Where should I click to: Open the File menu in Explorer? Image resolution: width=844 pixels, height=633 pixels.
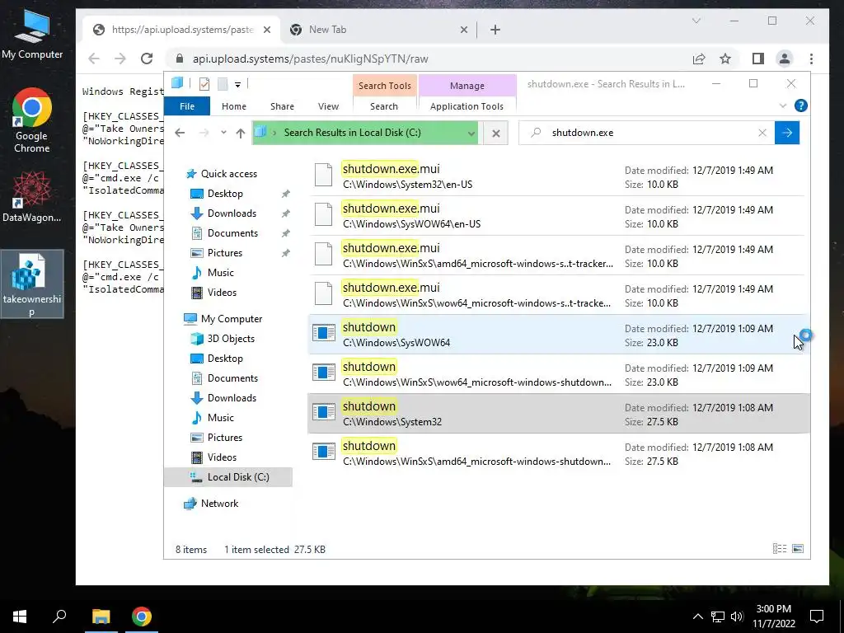[187, 106]
